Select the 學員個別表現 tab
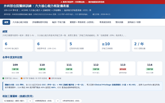The width and height of the screenshot is (165, 103). point(105,22)
